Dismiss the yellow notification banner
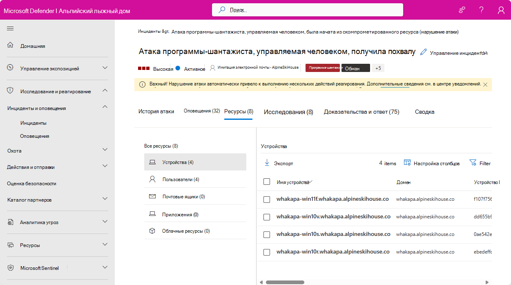Screen dimensions: 511x285 pos(485,84)
